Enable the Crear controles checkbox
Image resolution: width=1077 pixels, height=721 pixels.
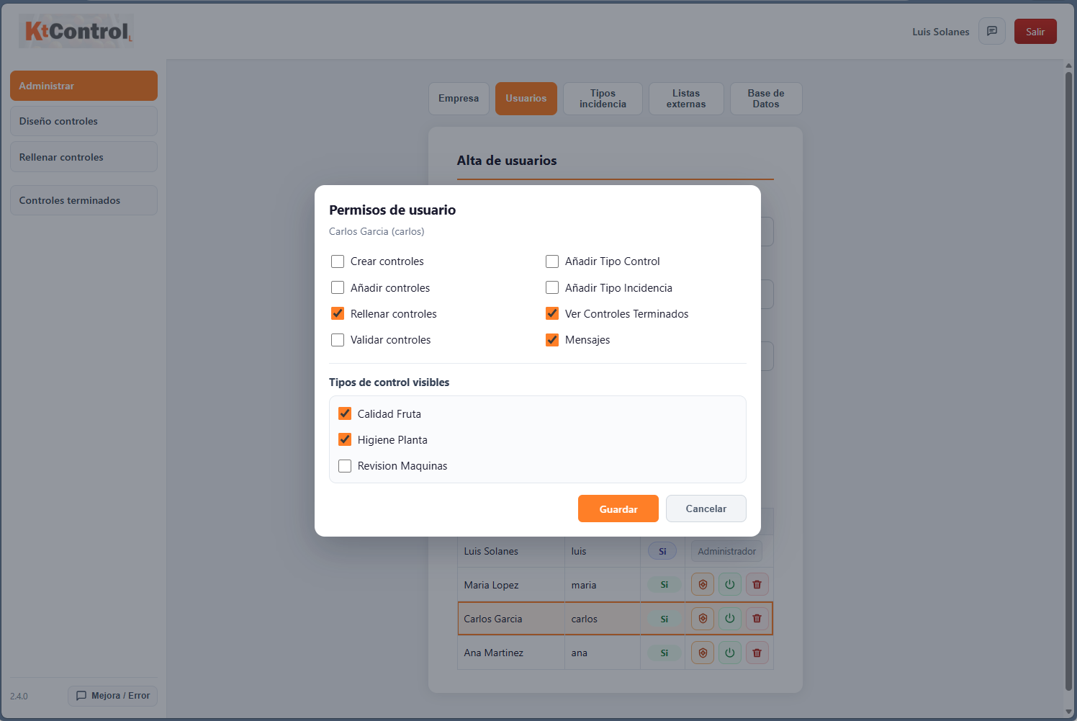click(338, 261)
